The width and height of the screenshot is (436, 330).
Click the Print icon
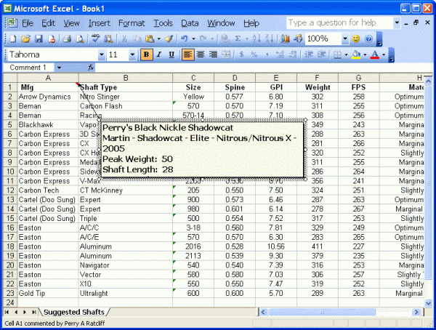pyautogui.click(x=67, y=39)
